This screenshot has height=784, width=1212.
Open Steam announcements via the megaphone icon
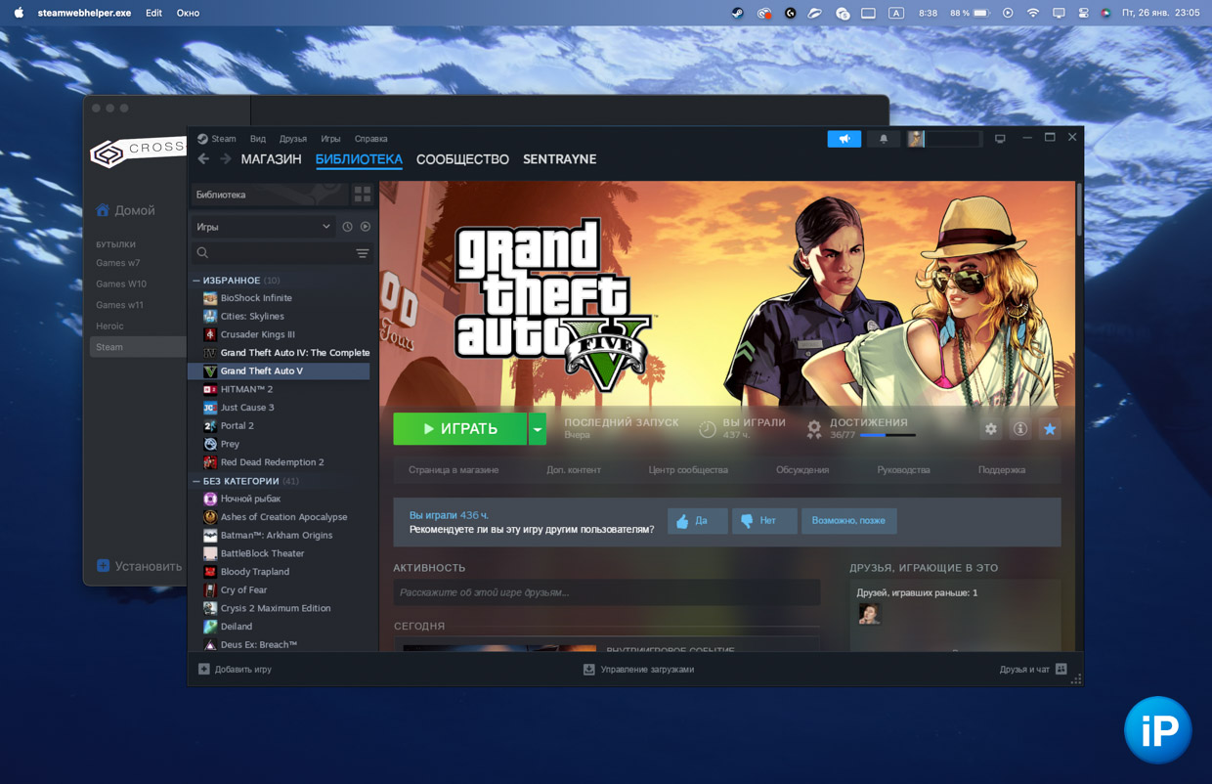coord(844,139)
